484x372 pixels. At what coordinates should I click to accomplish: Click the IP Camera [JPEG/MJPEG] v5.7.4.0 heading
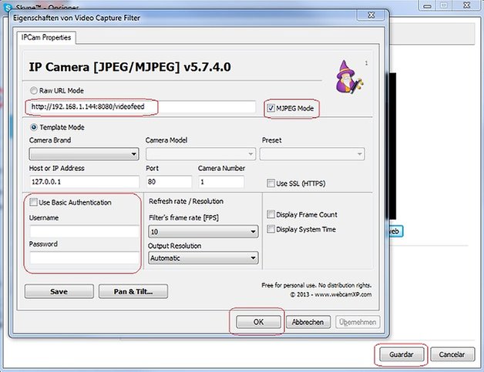click(130, 67)
